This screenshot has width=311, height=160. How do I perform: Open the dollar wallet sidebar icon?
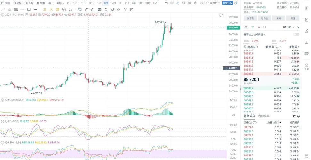click(307, 20)
